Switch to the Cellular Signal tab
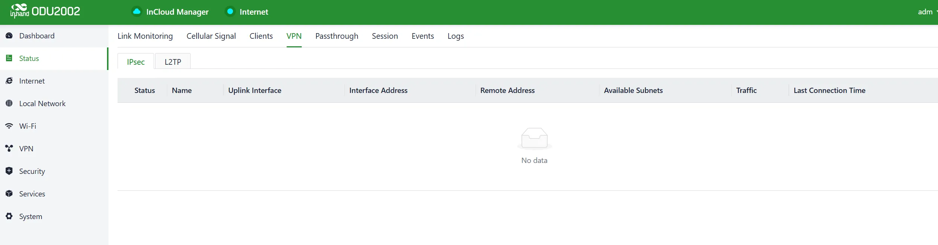Image resolution: width=938 pixels, height=245 pixels. [211, 36]
